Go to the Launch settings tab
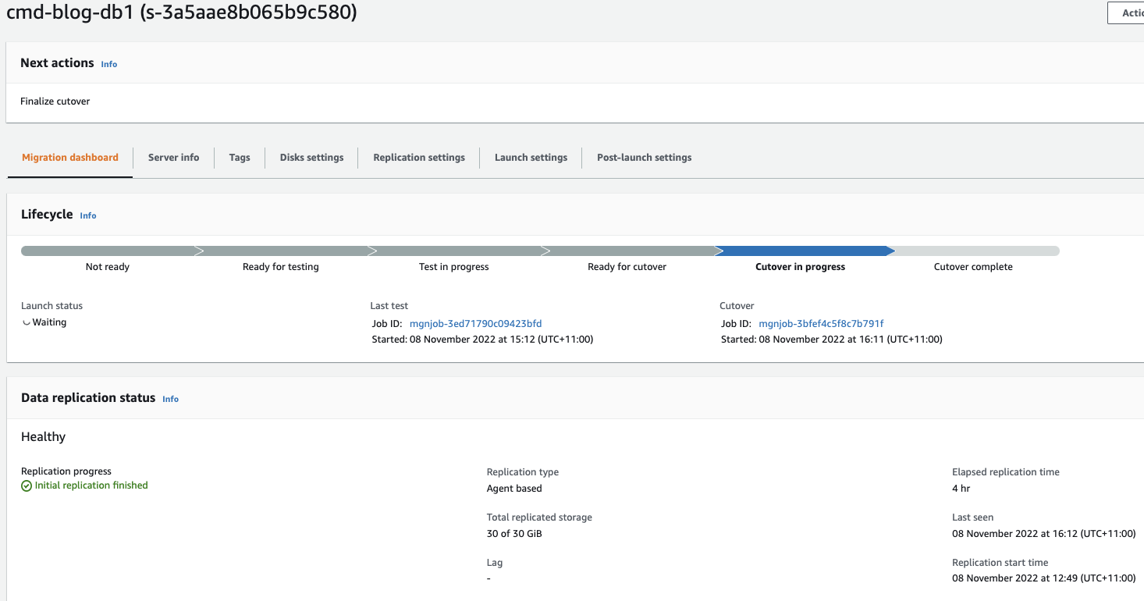Viewport: 1144px width, 601px height. [531, 157]
